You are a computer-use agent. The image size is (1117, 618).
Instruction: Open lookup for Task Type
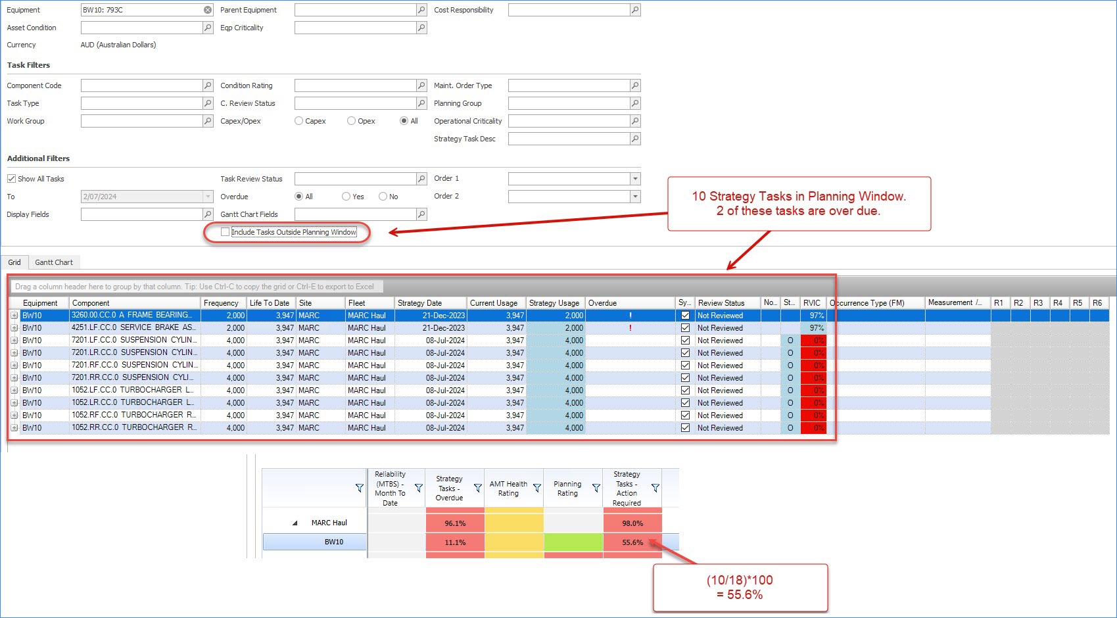pos(208,103)
